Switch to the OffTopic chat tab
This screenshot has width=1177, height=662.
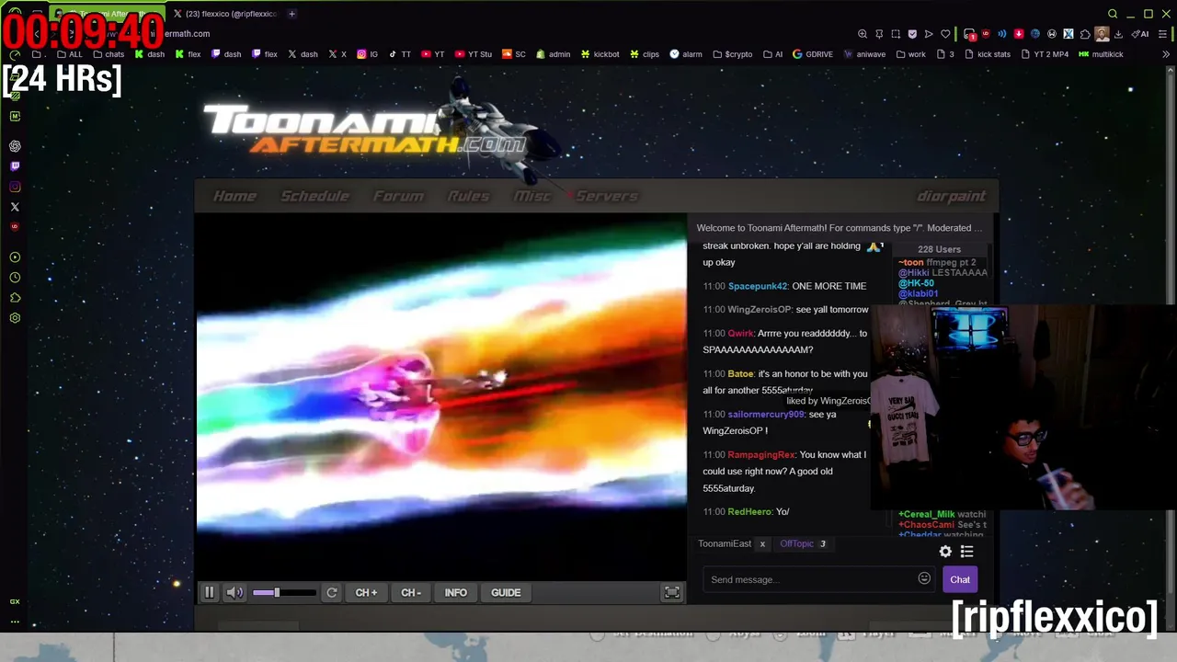796,543
